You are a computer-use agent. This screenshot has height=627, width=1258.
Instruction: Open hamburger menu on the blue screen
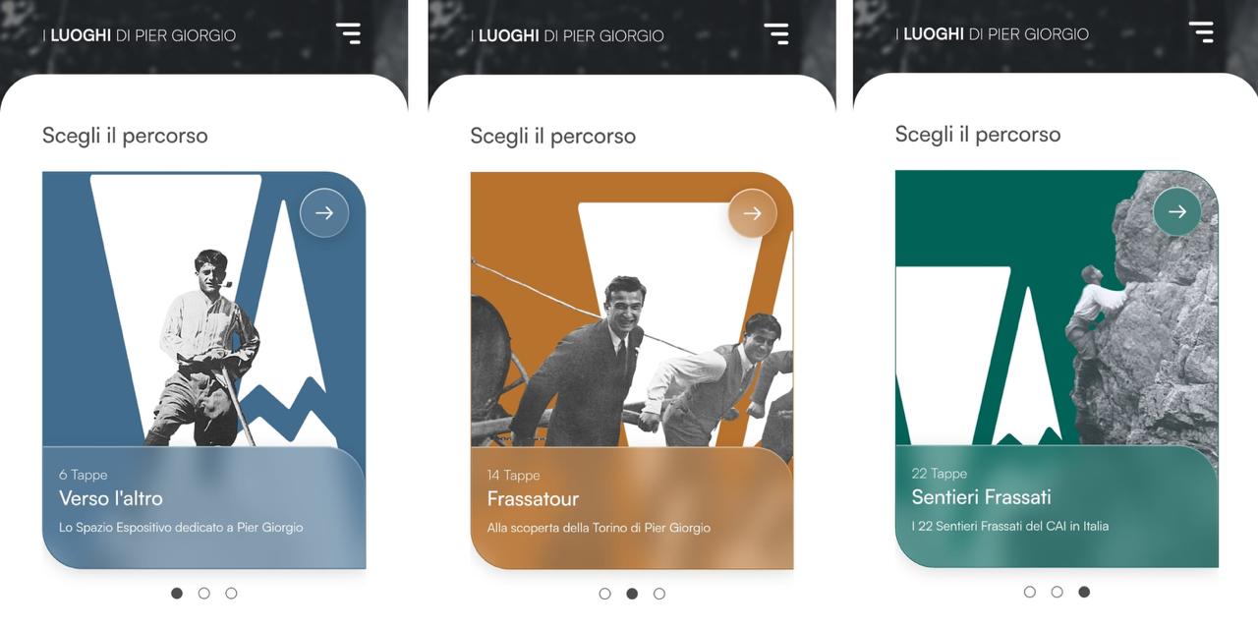[348, 33]
